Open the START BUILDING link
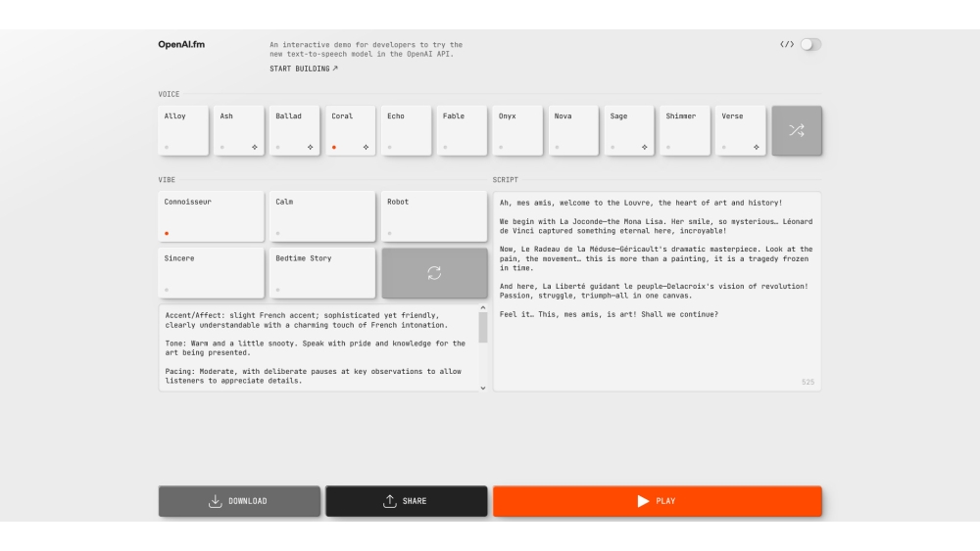Viewport: 980px width, 551px height. [x=304, y=69]
